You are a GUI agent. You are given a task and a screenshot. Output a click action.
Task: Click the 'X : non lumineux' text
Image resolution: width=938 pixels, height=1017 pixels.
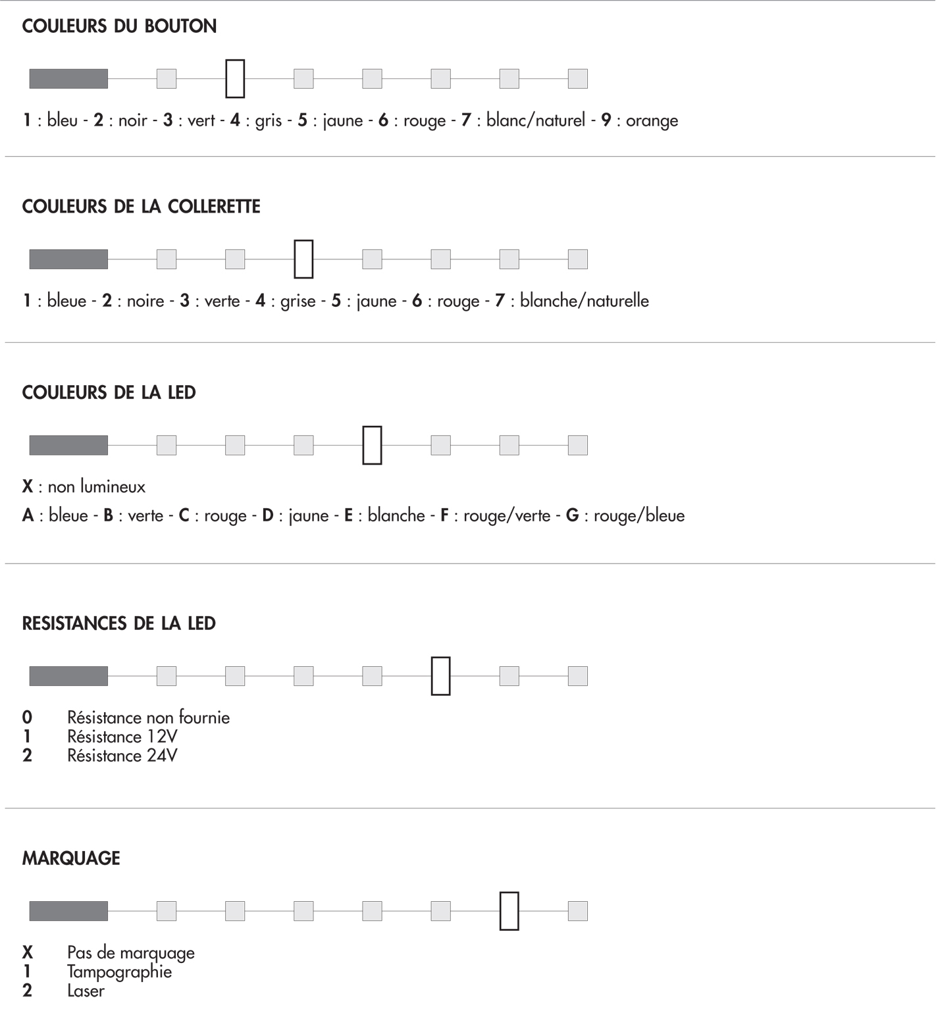click(x=84, y=486)
